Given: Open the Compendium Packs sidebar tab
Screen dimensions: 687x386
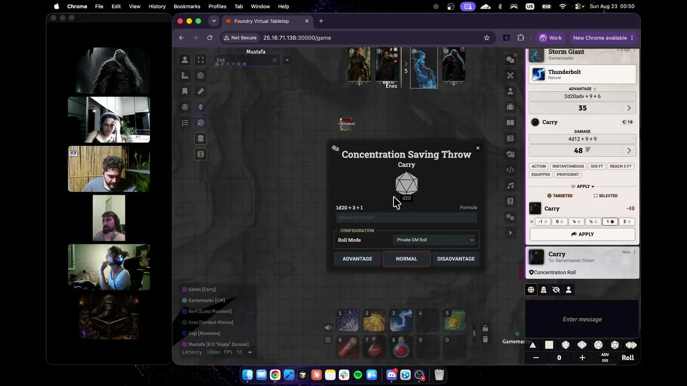Looking at the screenshot, I should tap(510, 202).
